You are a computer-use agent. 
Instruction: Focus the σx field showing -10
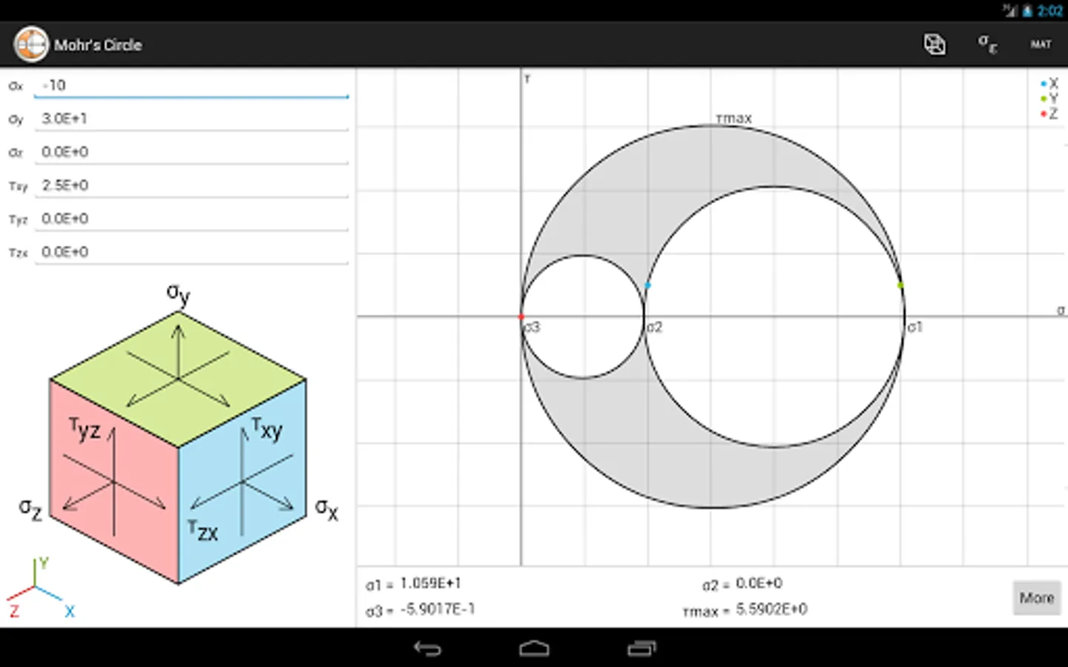coord(191,85)
